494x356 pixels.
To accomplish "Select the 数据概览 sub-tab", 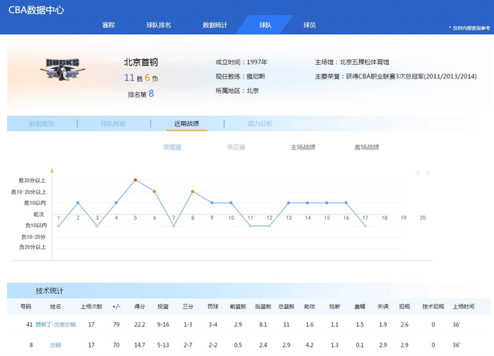I will pyautogui.click(x=42, y=124).
